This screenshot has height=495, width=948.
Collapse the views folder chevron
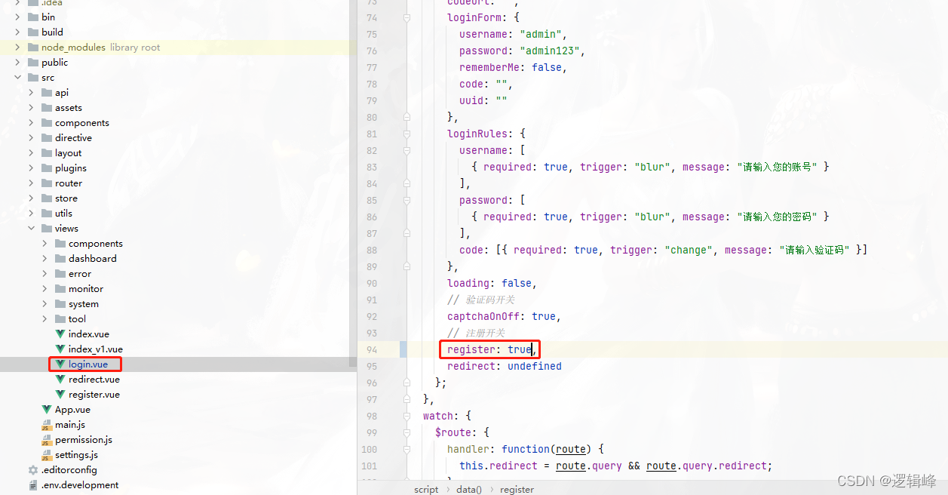[31, 228]
